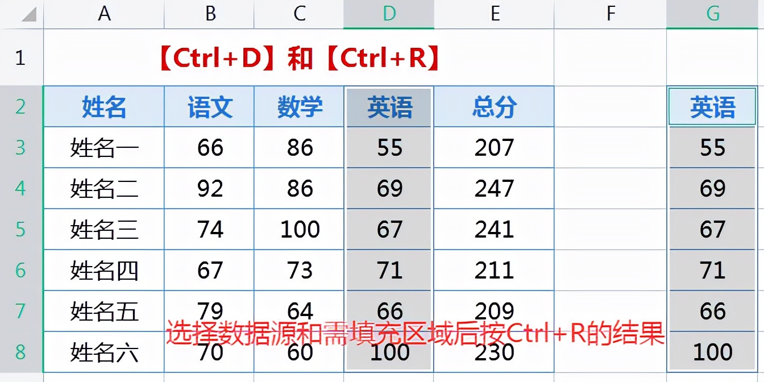Image resolution: width=764 pixels, height=382 pixels.
Task: Select the 数学 header cell
Action: click(x=299, y=106)
